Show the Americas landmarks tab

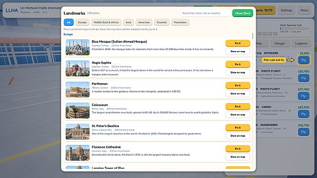point(144,22)
